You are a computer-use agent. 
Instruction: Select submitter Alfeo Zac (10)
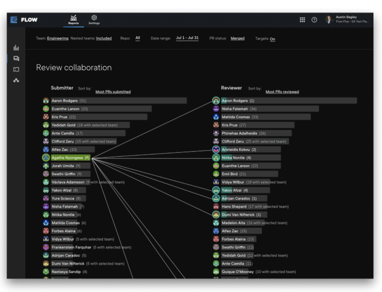click(x=73, y=150)
